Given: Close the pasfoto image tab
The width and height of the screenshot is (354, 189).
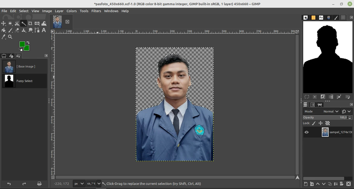Looking at the screenshot, I should (67, 22).
